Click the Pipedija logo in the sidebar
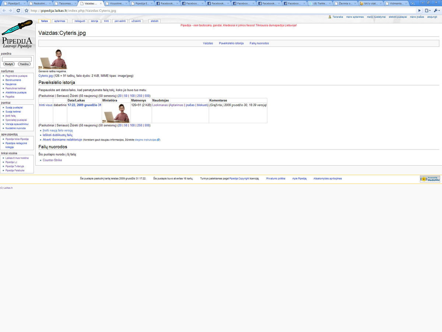This screenshot has height=332, width=442. (x=17, y=33)
